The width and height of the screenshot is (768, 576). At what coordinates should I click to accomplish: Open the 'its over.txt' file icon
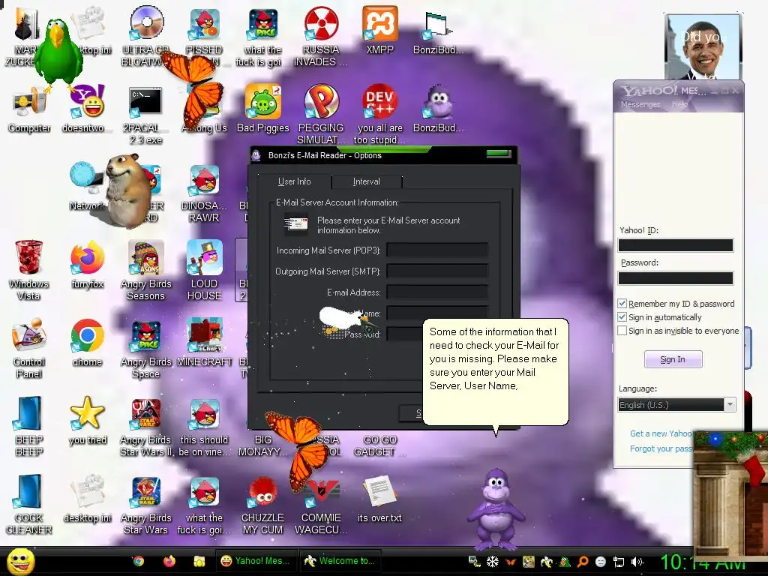pyautogui.click(x=379, y=499)
